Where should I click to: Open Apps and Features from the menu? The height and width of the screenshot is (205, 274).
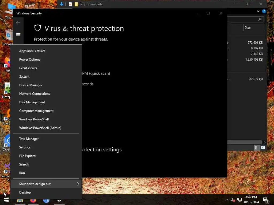46,51
